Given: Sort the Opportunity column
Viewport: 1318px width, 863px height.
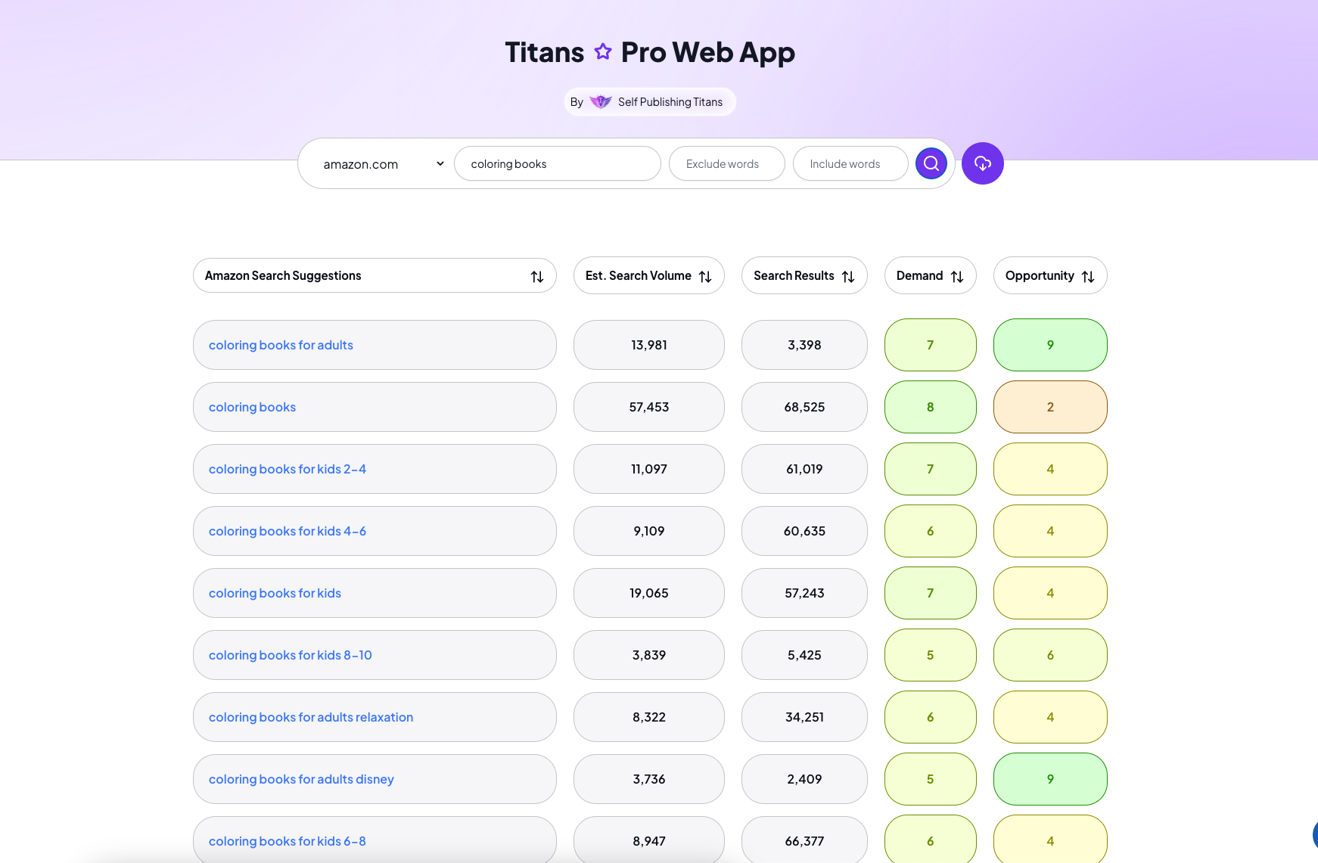Looking at the screenshot, I should (x=1088, y=275).
